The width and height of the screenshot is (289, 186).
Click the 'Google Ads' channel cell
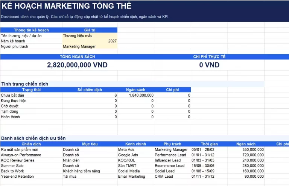pos(135,155)
